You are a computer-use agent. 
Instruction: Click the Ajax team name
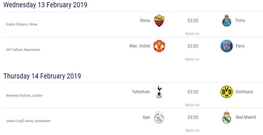[x=146, y=117]
